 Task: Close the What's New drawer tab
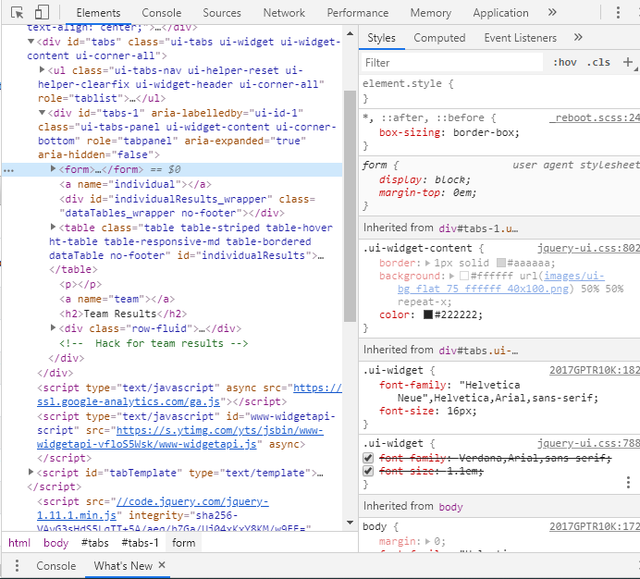162,565
